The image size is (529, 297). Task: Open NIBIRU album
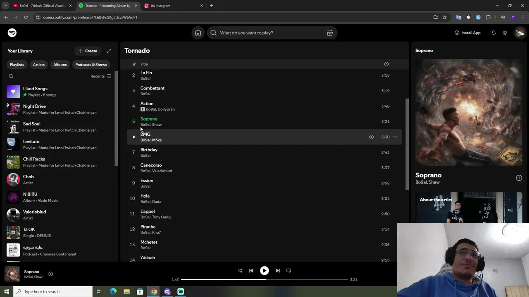coord(60,197)
